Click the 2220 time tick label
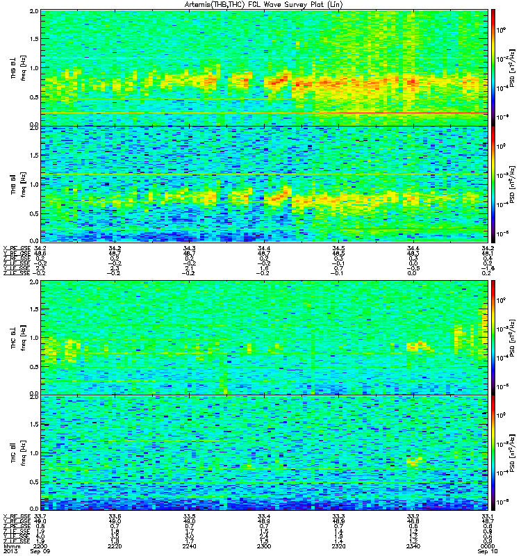Screen dimensions: 521x556 115,546
